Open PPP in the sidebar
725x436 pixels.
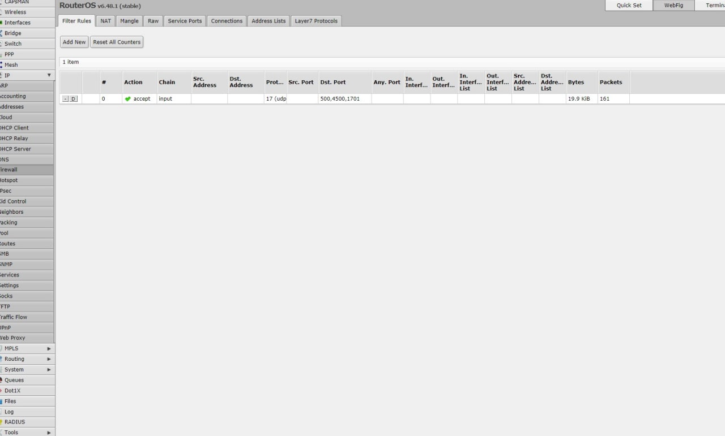(27, 54)
